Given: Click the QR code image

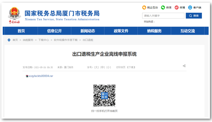Looking at the screenshot, I should click(104, 96).
